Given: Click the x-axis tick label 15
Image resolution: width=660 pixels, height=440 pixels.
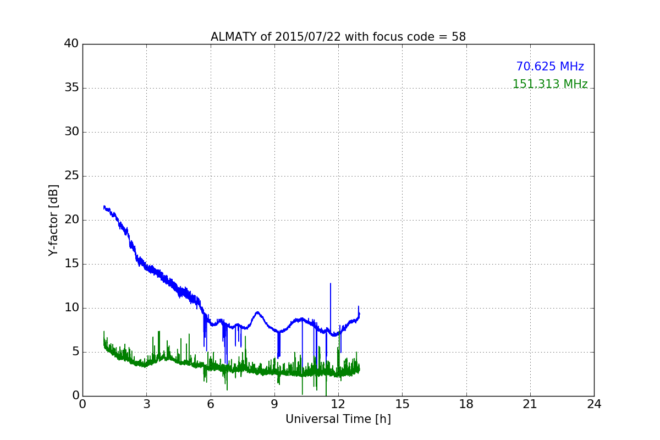Looking at the screenshot, I should [402, 404].
